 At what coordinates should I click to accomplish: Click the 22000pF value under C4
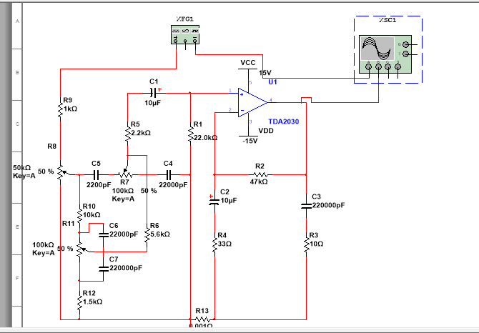[173, 185]
